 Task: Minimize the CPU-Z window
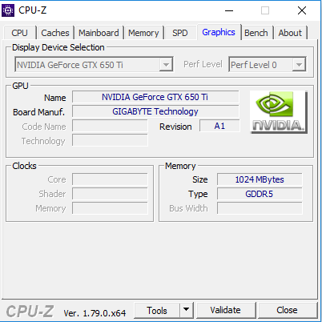229,10
